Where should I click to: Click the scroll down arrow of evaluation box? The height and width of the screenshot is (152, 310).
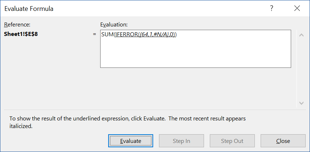(x=301, y=103)
